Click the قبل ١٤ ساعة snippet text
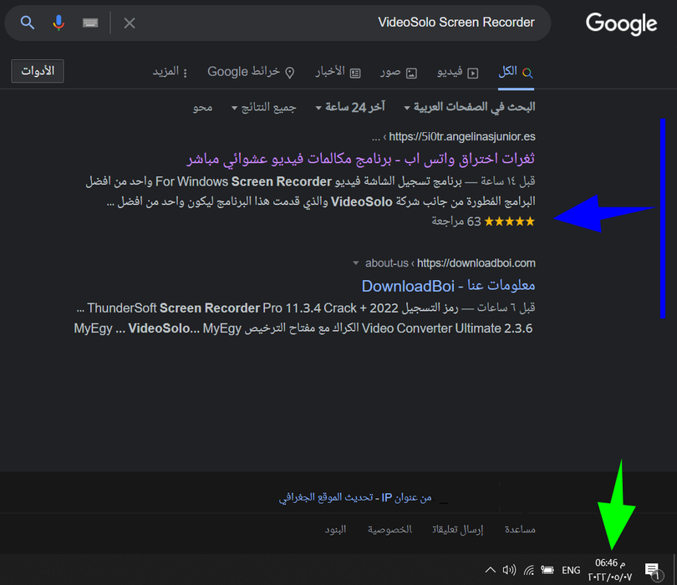Image resolution: width=677 pixels, height=585 pixels. point(508,181)
